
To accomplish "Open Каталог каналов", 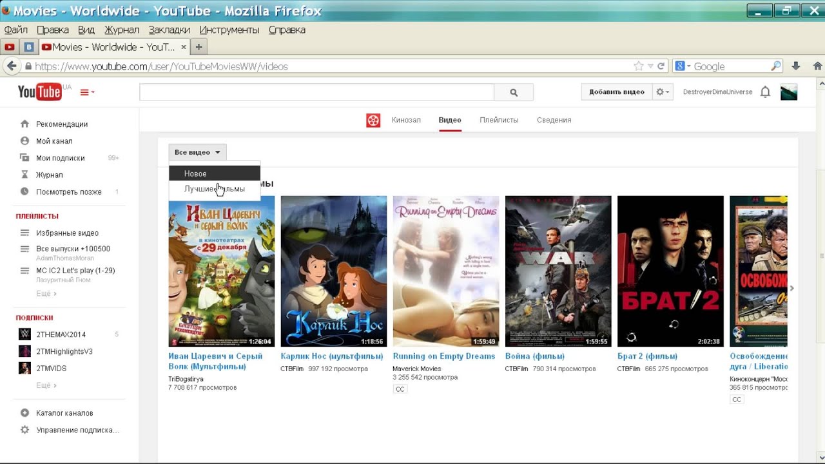I will [x=64, y=413].
